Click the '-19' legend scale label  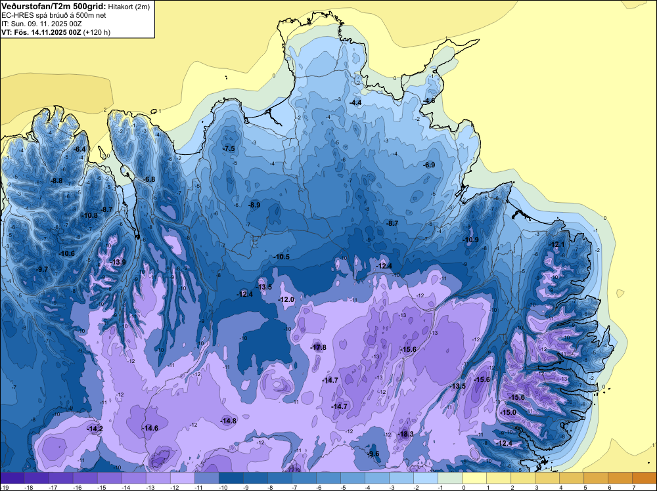(4, 487)
